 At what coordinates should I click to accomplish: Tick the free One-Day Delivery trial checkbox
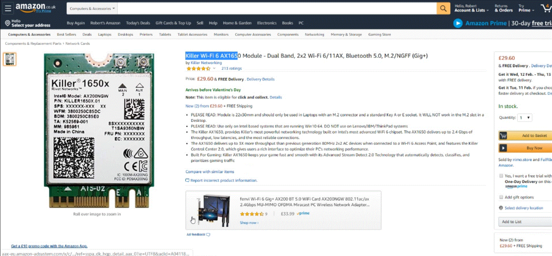[501, 176]
